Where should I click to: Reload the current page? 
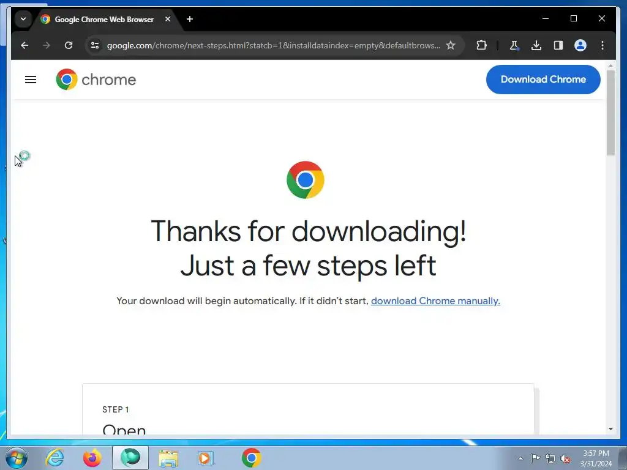[69, 45]
